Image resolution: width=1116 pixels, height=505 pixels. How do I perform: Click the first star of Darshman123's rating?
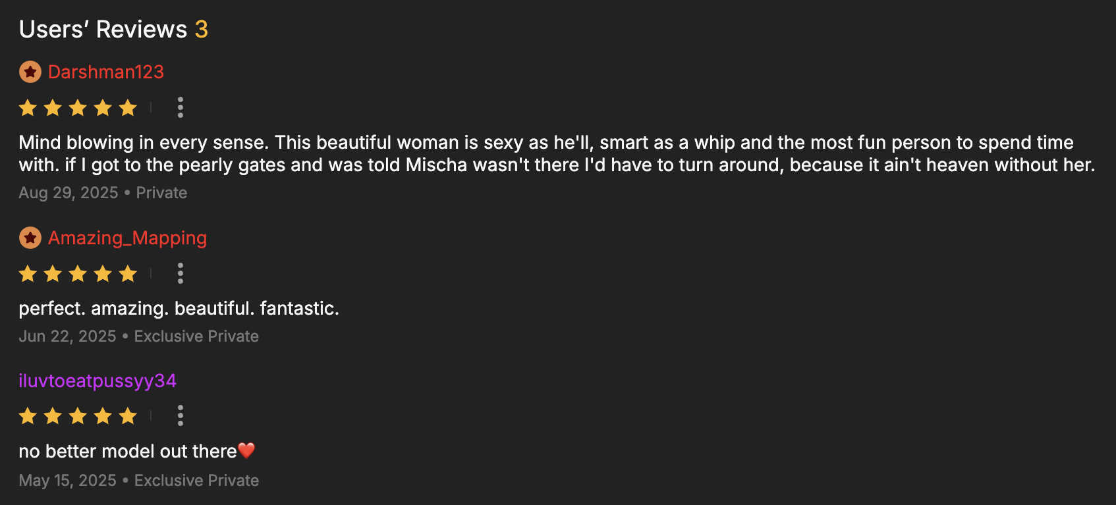pos(28,107)
